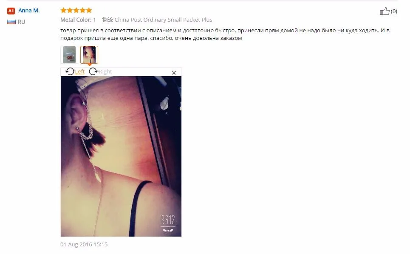Click the "Left" rotate link

coord(80,72)
